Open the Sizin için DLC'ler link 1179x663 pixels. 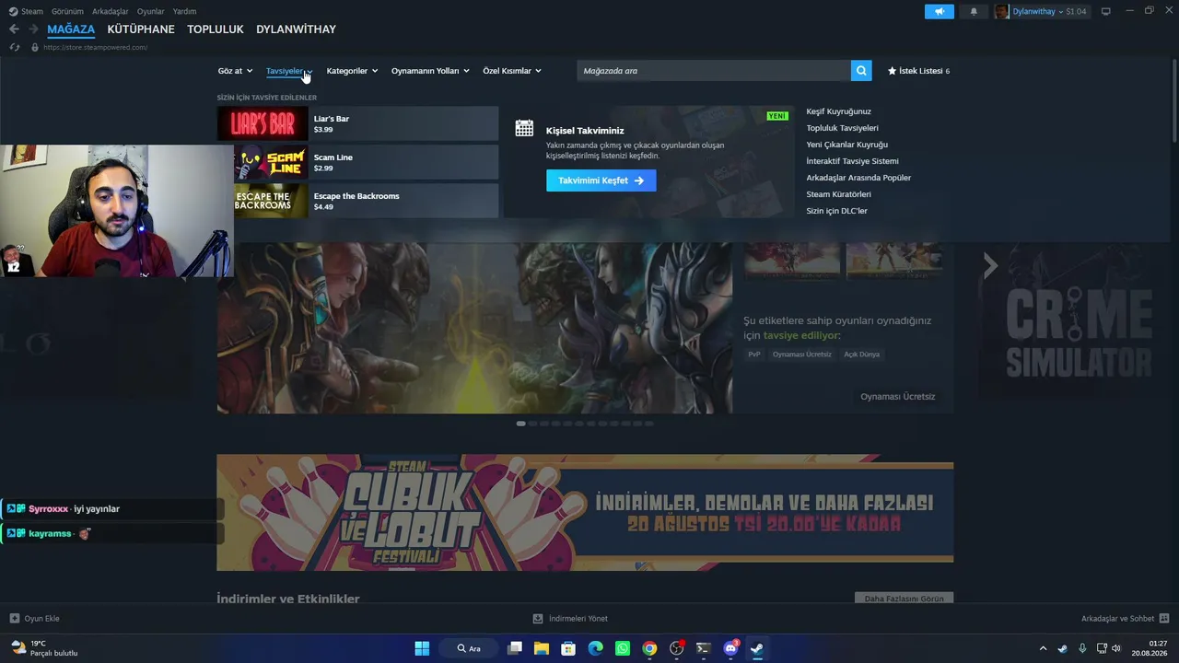[836, 211]
